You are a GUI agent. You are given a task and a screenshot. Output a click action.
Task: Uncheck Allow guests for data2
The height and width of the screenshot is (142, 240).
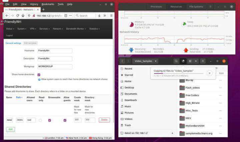coord(65,120)
